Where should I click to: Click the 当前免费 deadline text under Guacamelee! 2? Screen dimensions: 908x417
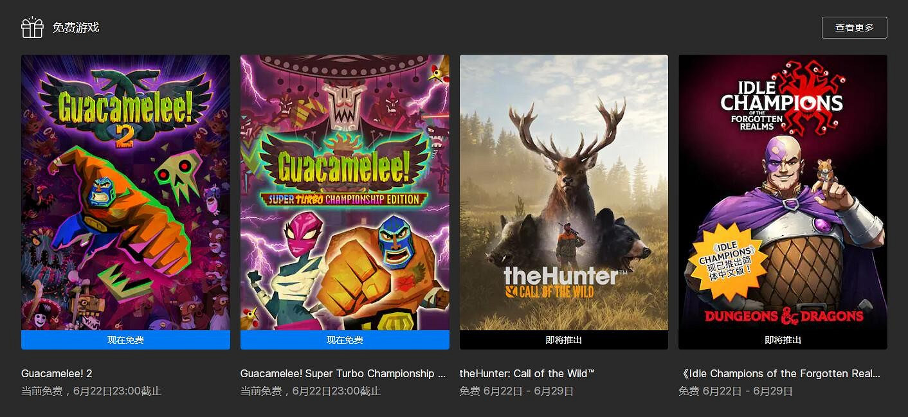(x=91, y=391)
